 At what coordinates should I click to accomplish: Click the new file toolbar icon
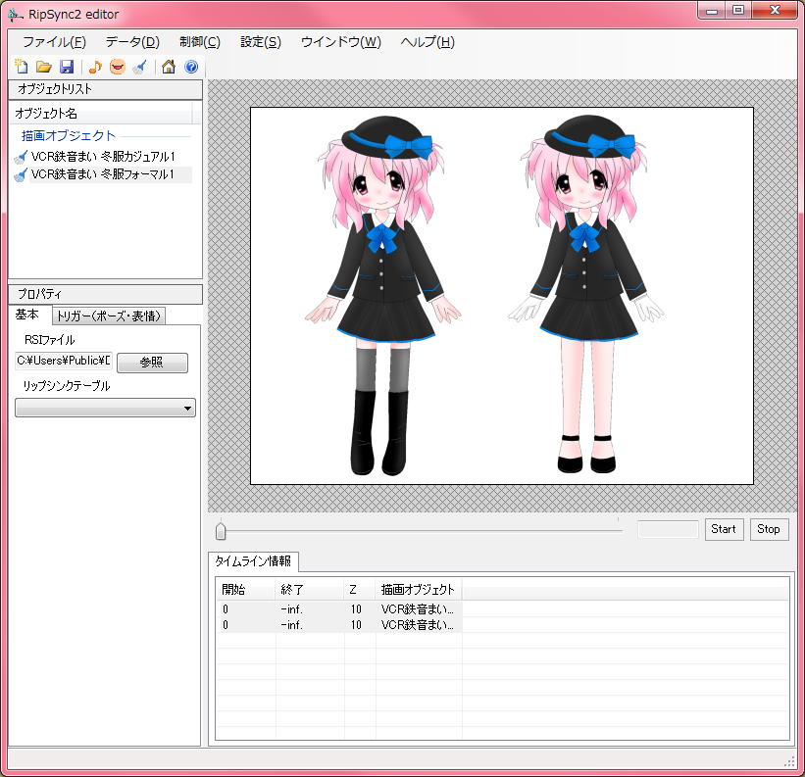[x=22, y=67]
